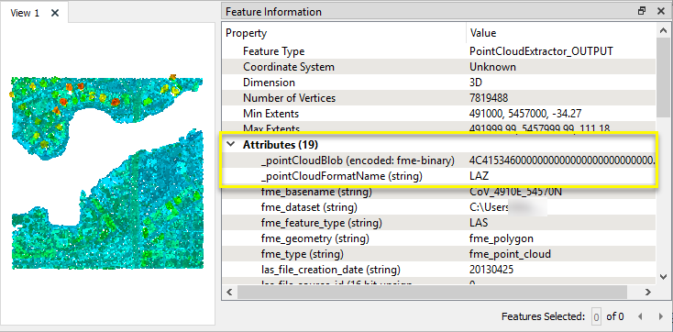Click the 20130425 creation date value
This screenshot has height=332, width=673.
pyautogui.click(x=491, y=270)
